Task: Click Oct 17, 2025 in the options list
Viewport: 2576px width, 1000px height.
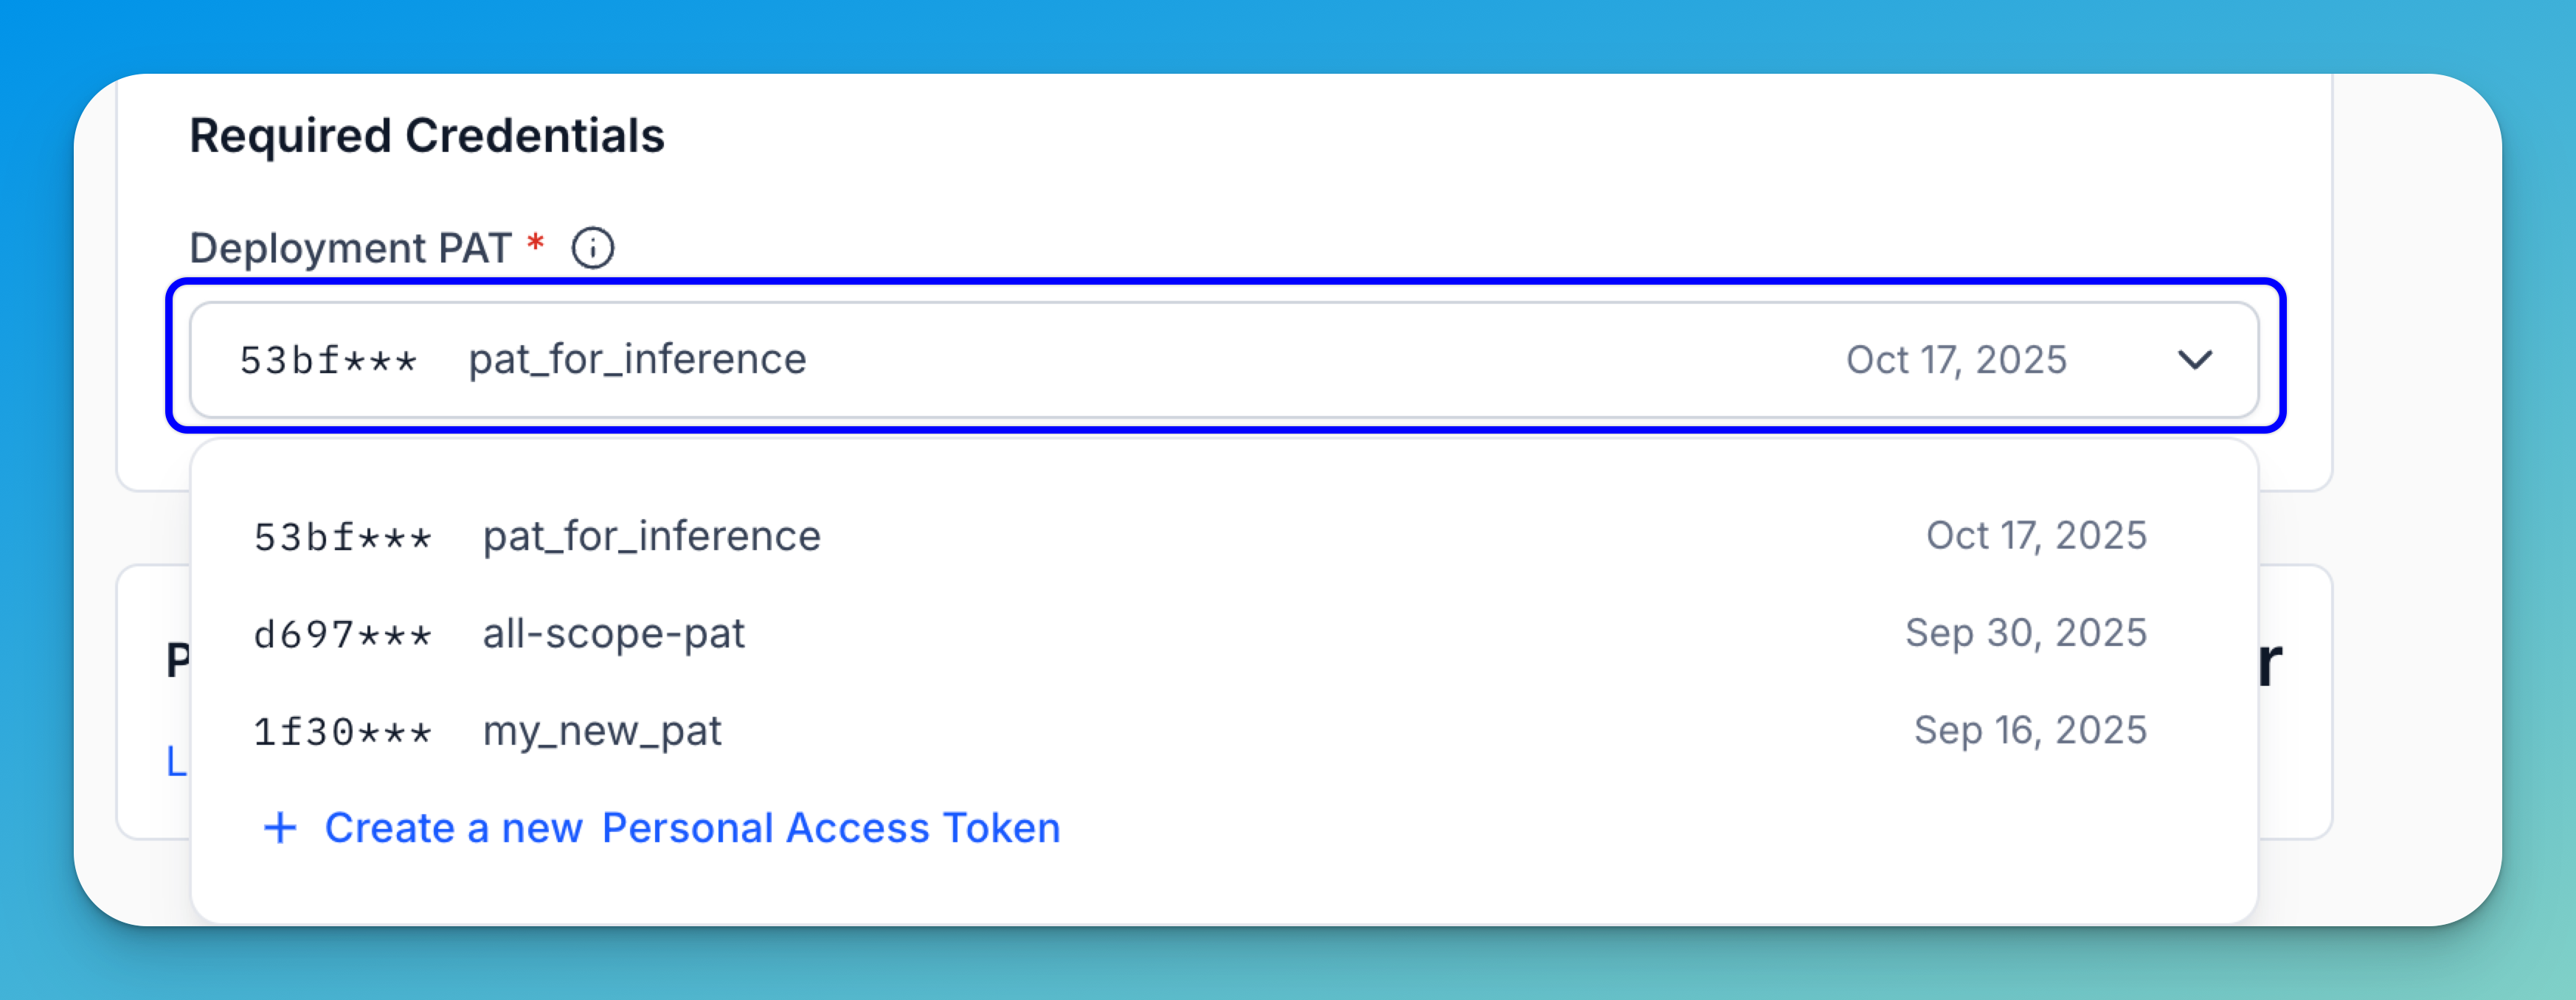Action: (2036, 536)
